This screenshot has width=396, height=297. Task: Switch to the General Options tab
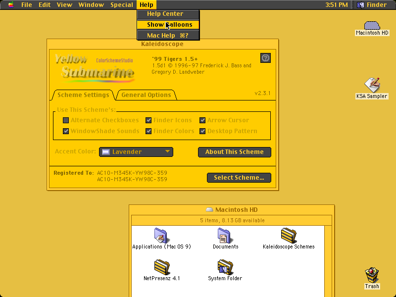[146, 95]
